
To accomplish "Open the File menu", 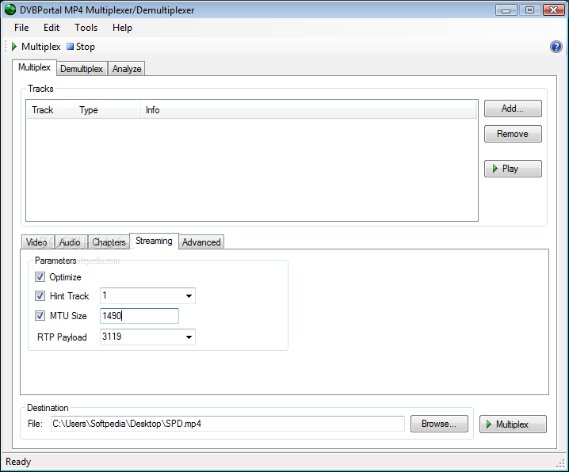I will 21,28.
